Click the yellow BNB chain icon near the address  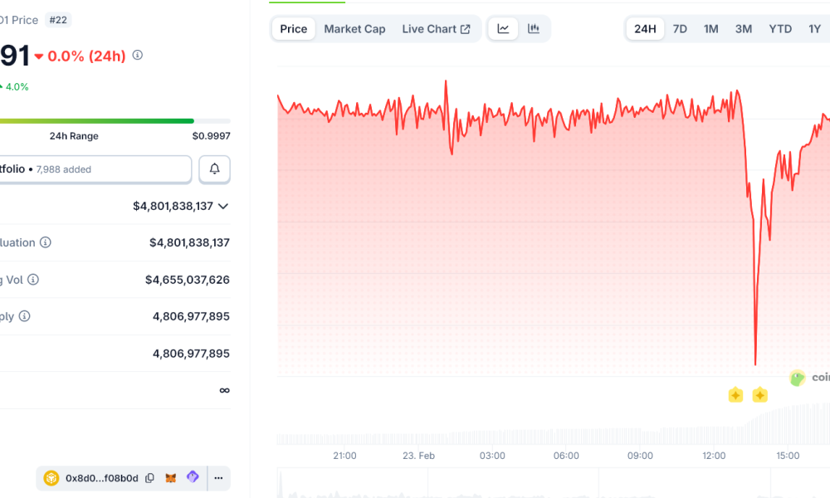click(51, 478)
